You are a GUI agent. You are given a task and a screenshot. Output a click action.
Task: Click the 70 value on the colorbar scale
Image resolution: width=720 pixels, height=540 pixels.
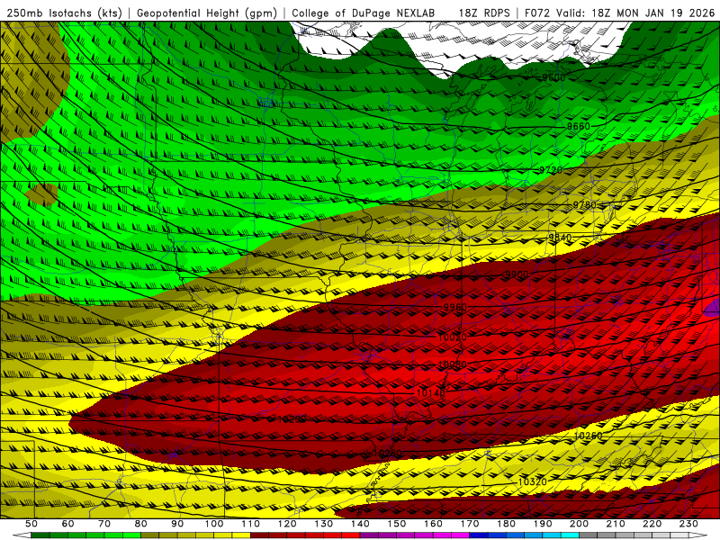point(104,524)
